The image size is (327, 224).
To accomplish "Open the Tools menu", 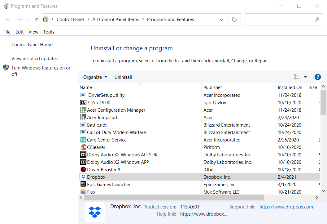I will coord(49,32).
